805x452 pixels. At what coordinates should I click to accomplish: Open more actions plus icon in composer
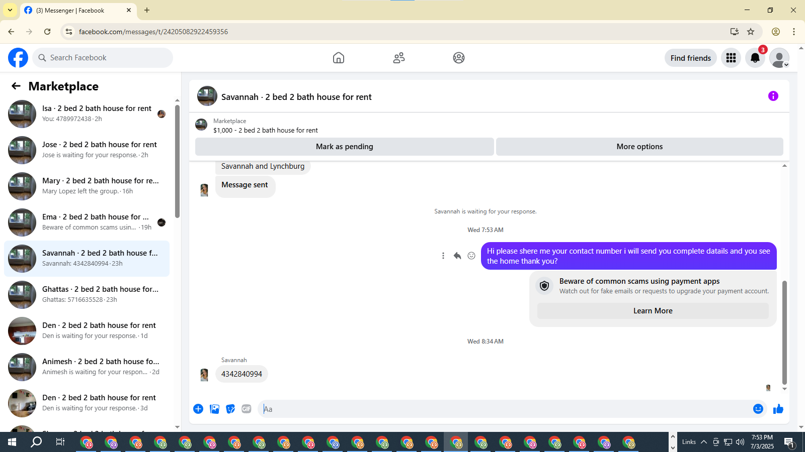coord(198,409)
